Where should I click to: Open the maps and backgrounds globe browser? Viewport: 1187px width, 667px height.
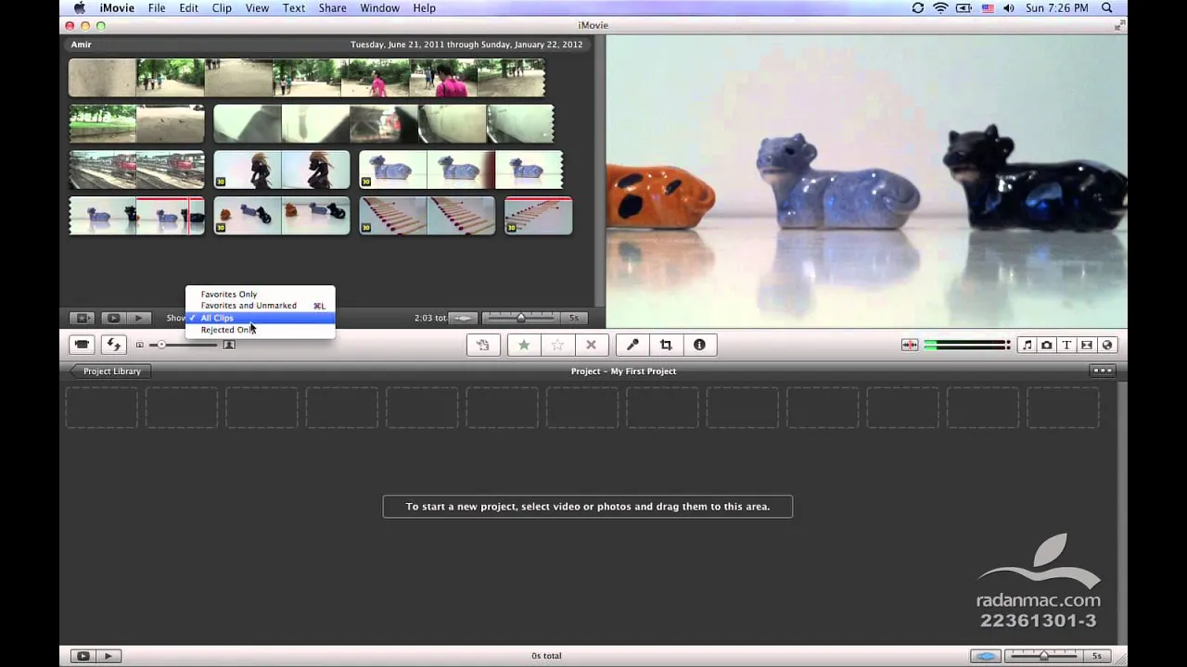point(1107,345)
